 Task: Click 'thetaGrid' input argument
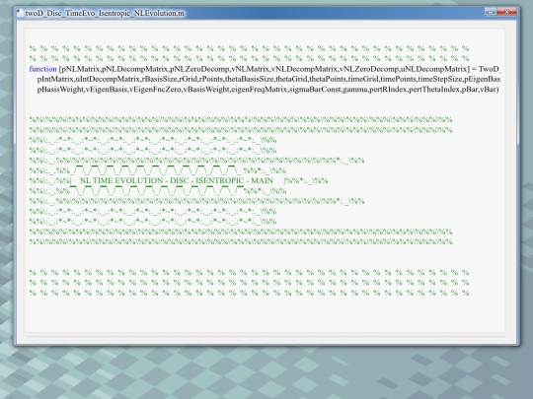291,79
